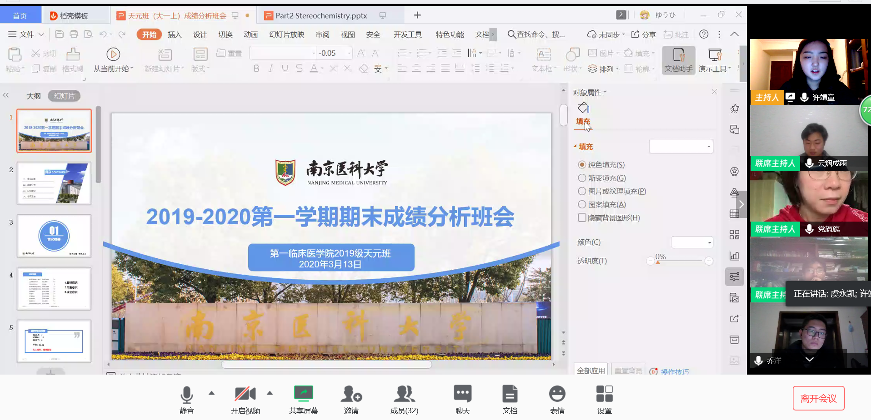Open the 文件 menu dropdown

[x=26, y=35]
